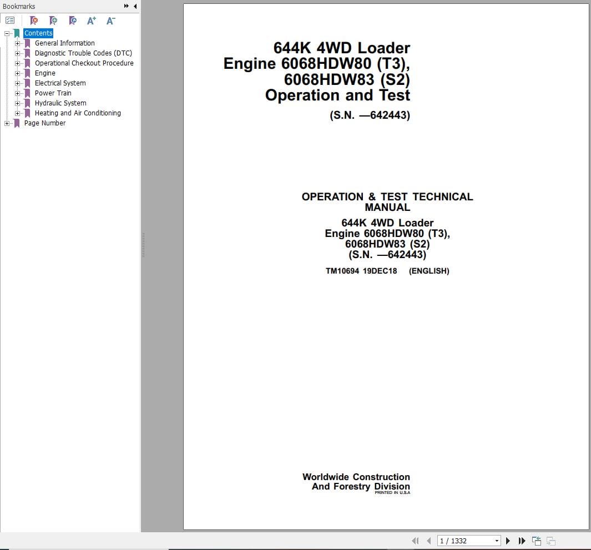
Task: Open the bookmarks options checklist icon
Action: 10,21
